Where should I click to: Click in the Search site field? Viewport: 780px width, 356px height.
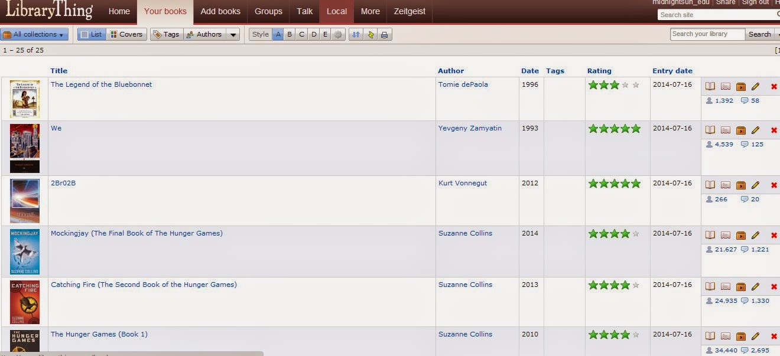coord(717,15)
